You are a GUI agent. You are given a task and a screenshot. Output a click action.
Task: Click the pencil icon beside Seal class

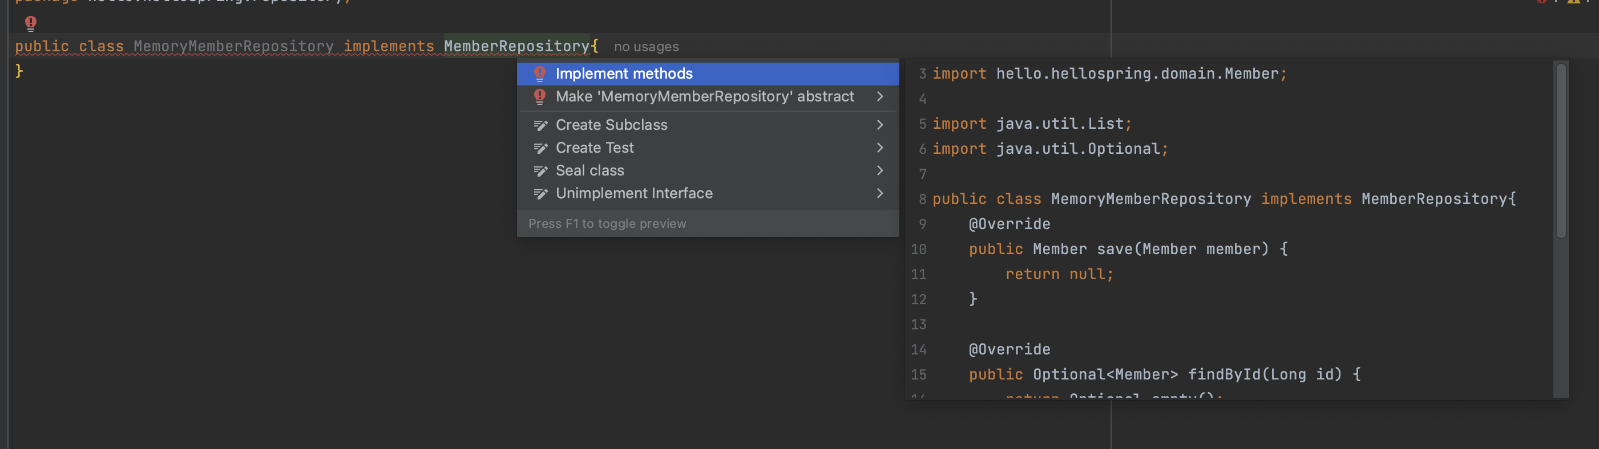coord(540,171)
